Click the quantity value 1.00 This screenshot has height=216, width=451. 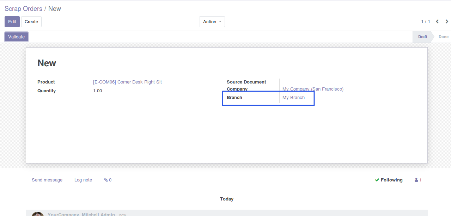coord(97,91)
